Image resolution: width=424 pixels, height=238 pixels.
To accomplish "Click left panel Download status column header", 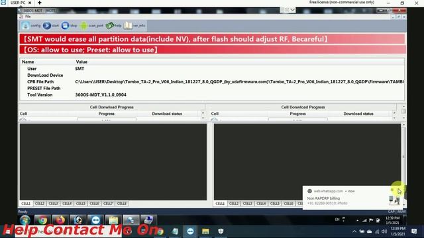I will point(167,114).
